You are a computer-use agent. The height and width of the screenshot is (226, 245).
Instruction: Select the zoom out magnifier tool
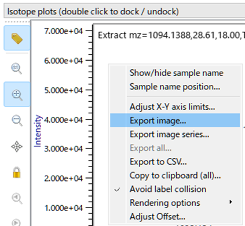point(17,120)
